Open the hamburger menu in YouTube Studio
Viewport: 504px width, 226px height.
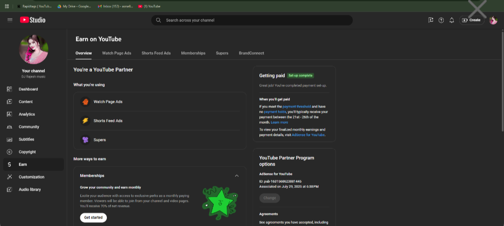[x=10, y=20]
